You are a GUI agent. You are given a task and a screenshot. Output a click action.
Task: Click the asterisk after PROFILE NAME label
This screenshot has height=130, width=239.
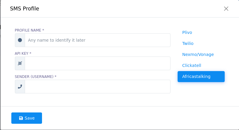click(x=43, y=30)
